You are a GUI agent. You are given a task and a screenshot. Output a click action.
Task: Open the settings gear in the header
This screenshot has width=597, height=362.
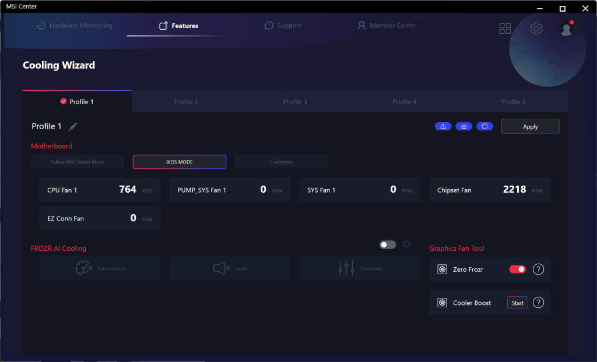coord(536,28)
